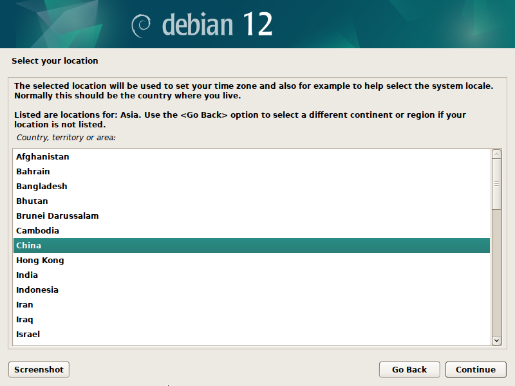Select Afghanistan from the country list
Screen dimensions: 515x386
tap(42, 156)
